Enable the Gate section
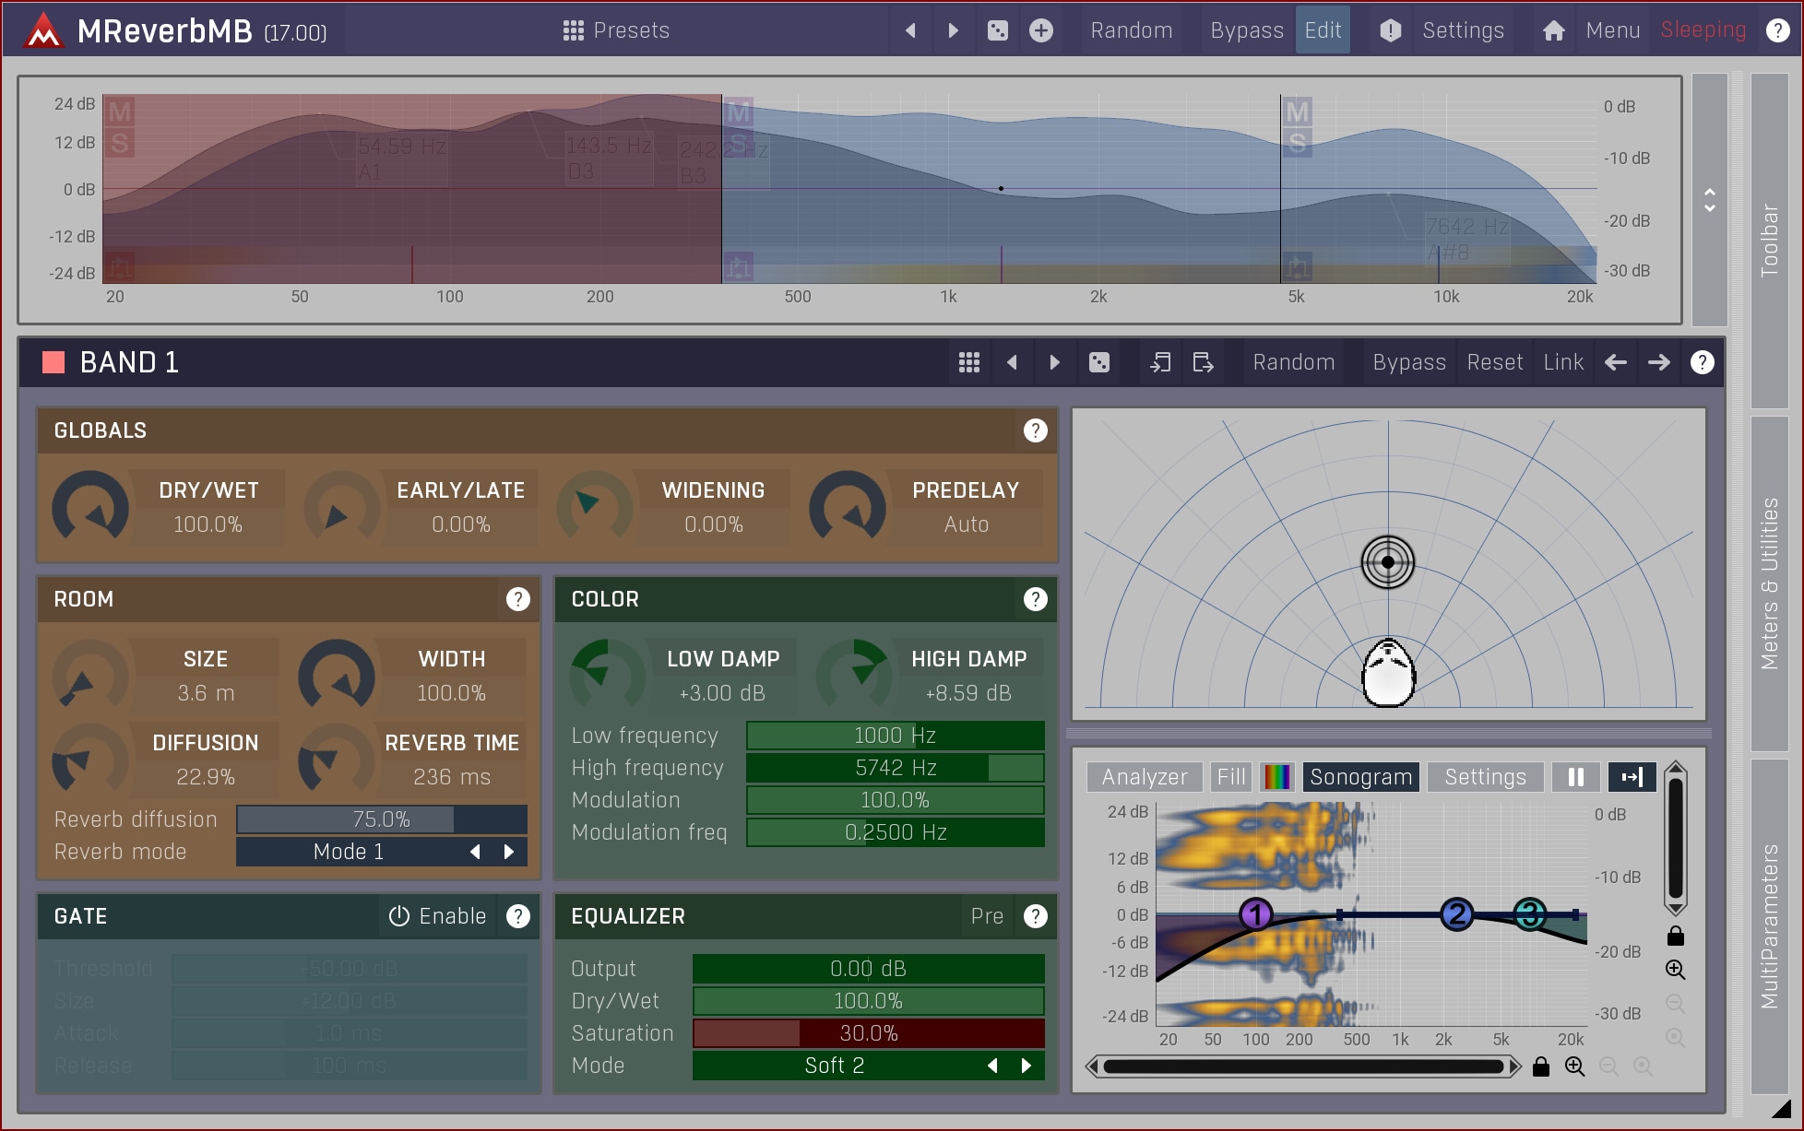The image size is (1804, 1131). pos(437,916)
